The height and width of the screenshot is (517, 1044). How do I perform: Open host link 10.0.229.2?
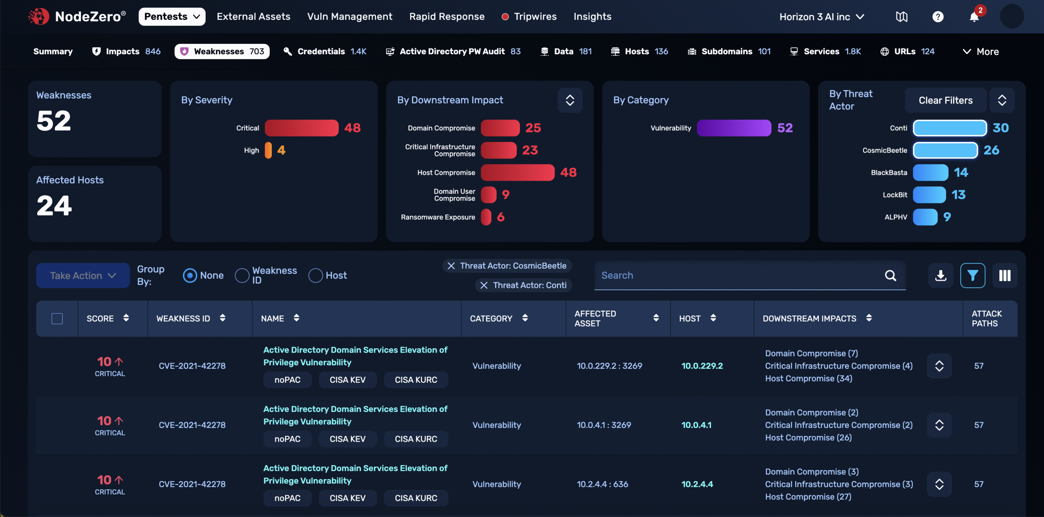pos(701,366)
